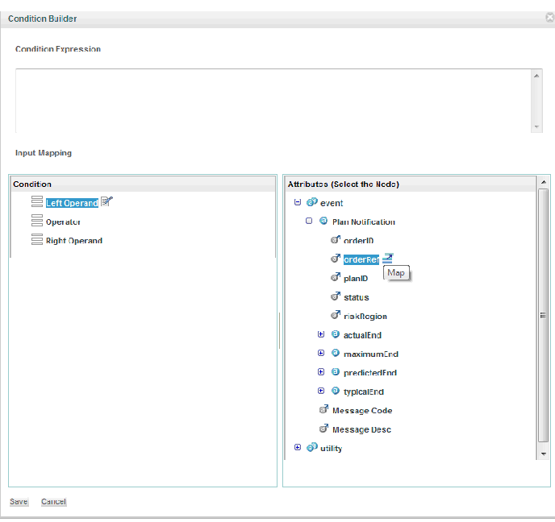The height and width of the screenshot is (522, 555).
Task: Collapse the event tree node
Action: pos(298,202)
